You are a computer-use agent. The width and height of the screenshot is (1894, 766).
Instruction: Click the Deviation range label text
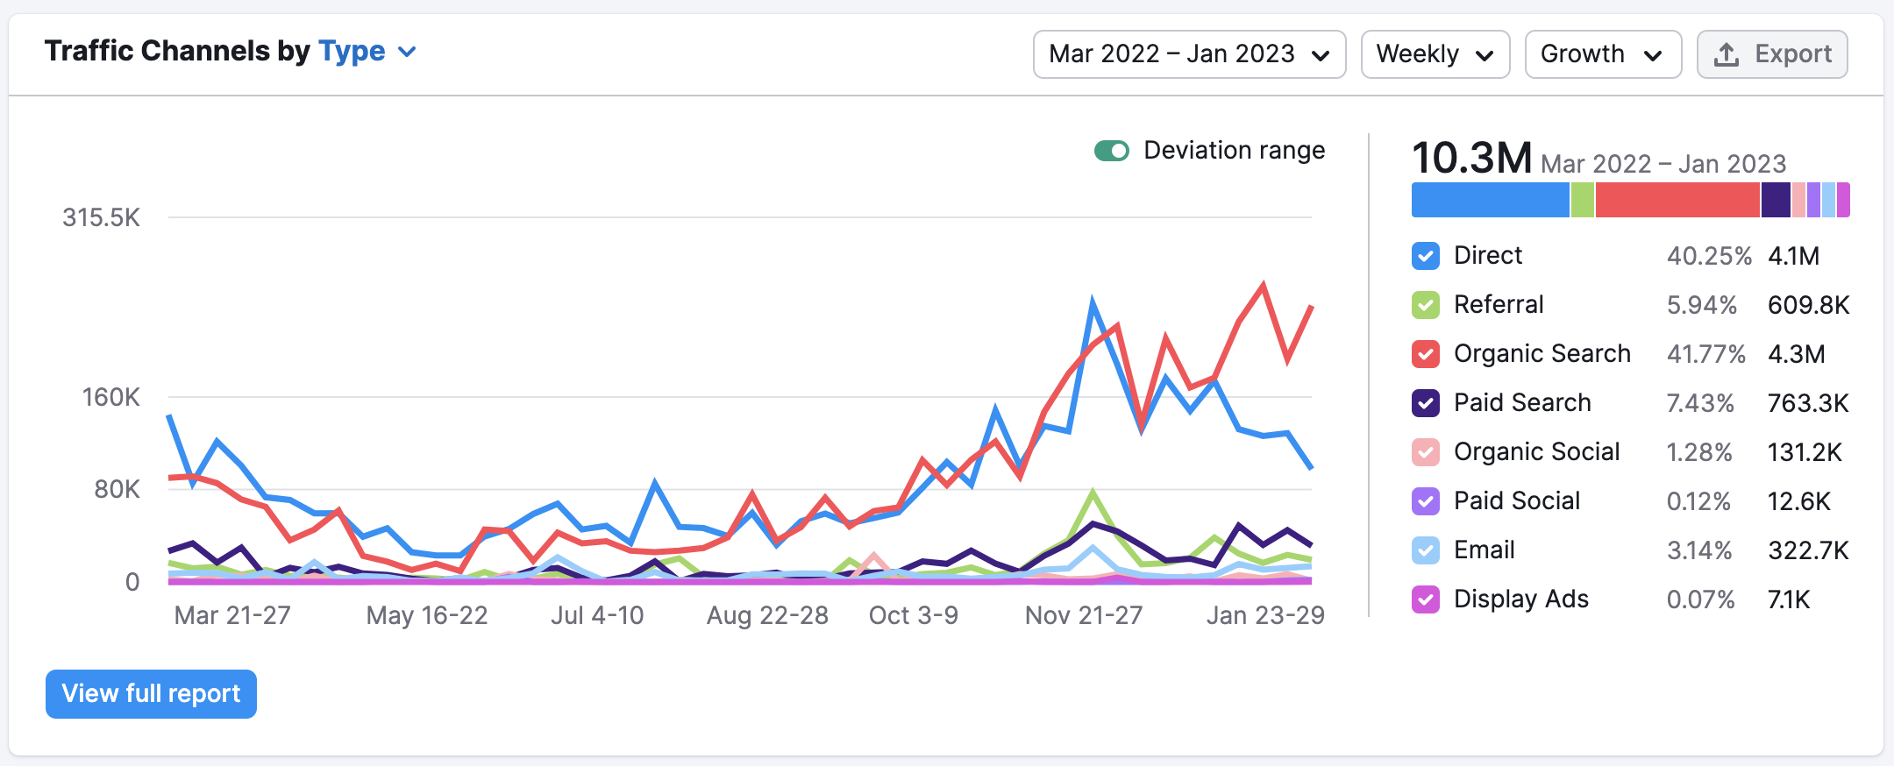point(1235,151)
